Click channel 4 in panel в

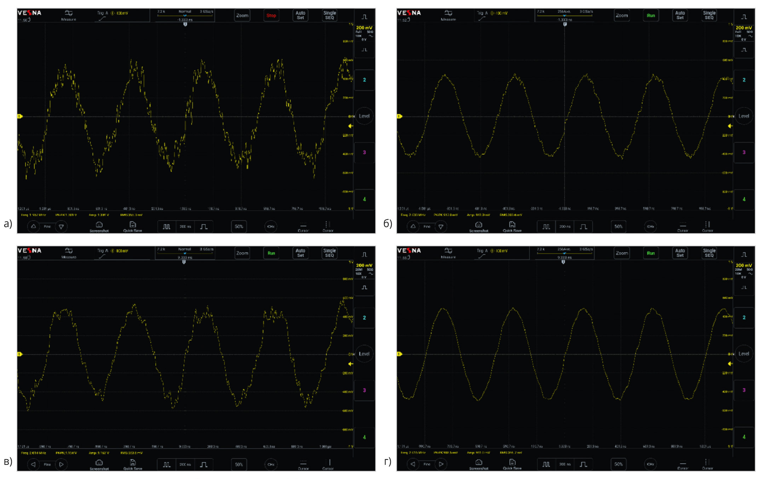[364, 437]
